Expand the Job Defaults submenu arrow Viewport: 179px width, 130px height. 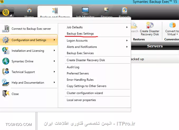127,27
